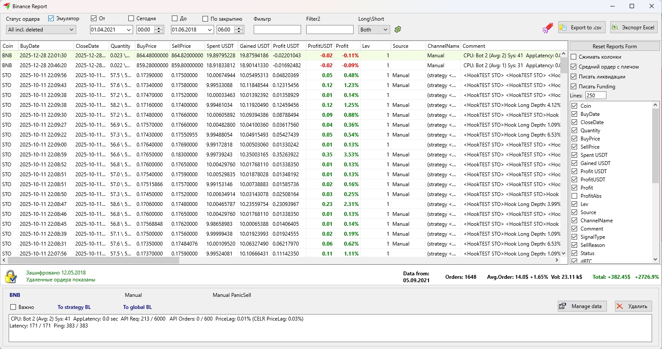Click the Export to .csv button

(581, 28)
